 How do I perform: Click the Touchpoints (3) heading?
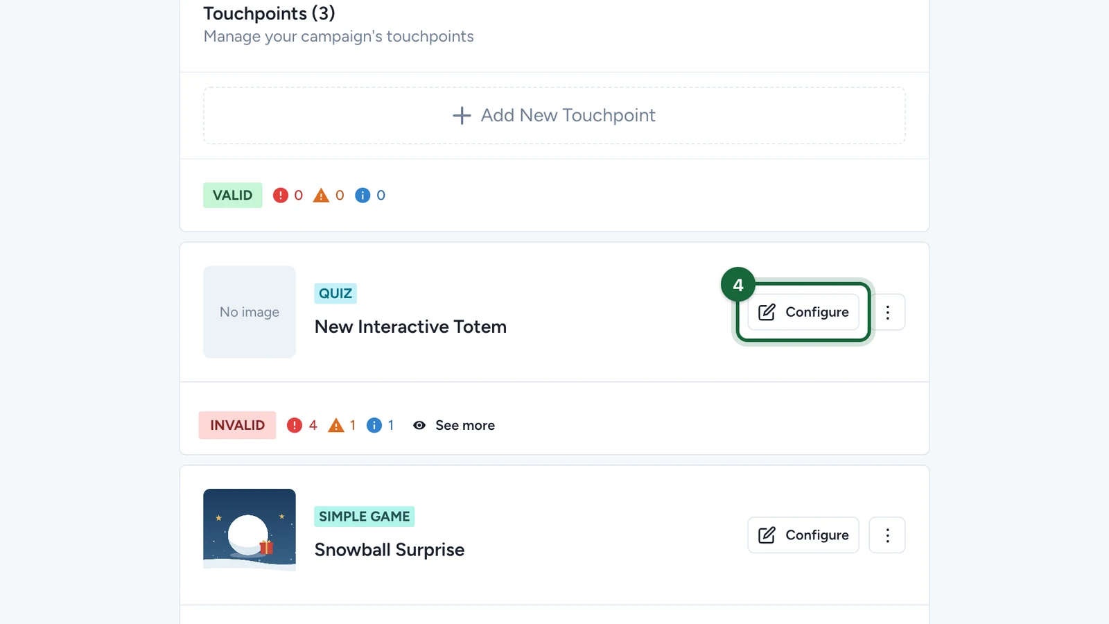(x=269, y=14)
